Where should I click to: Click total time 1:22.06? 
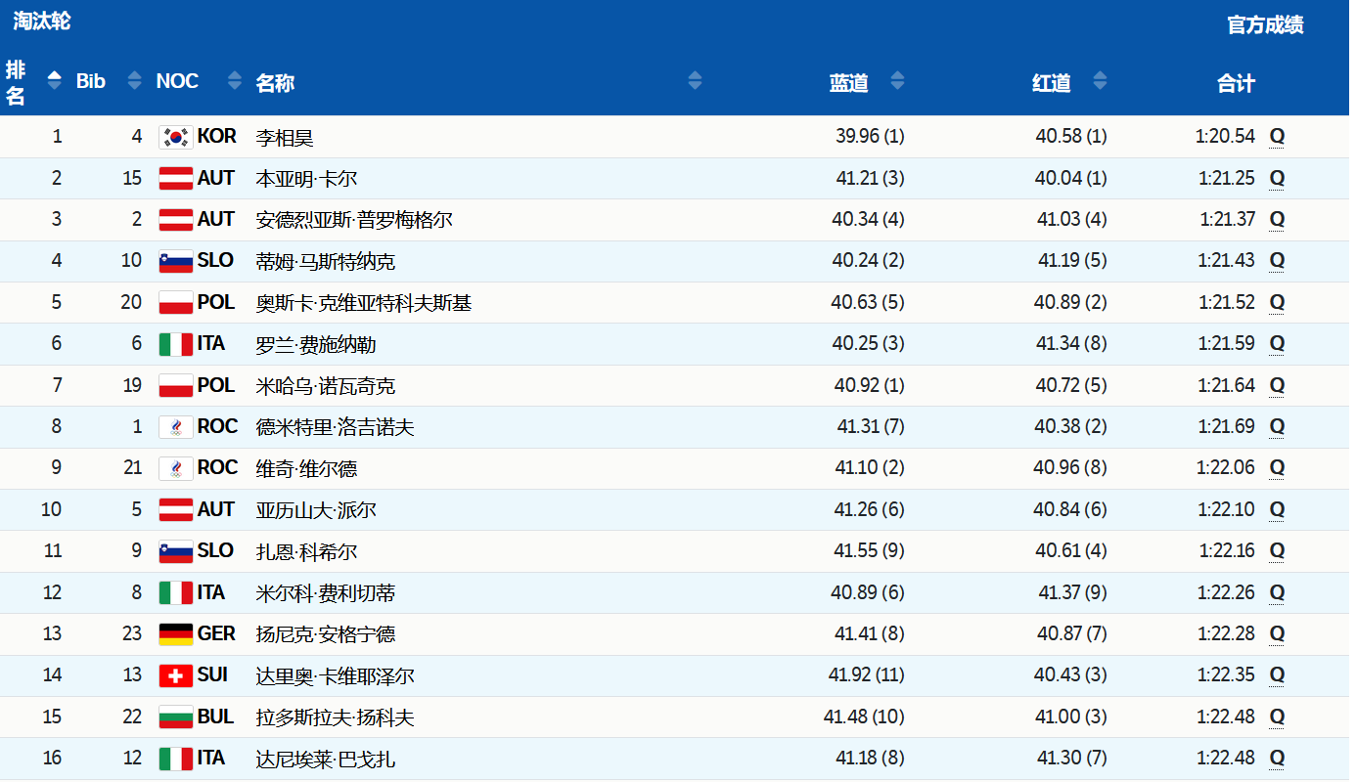tap(1226, 468)
